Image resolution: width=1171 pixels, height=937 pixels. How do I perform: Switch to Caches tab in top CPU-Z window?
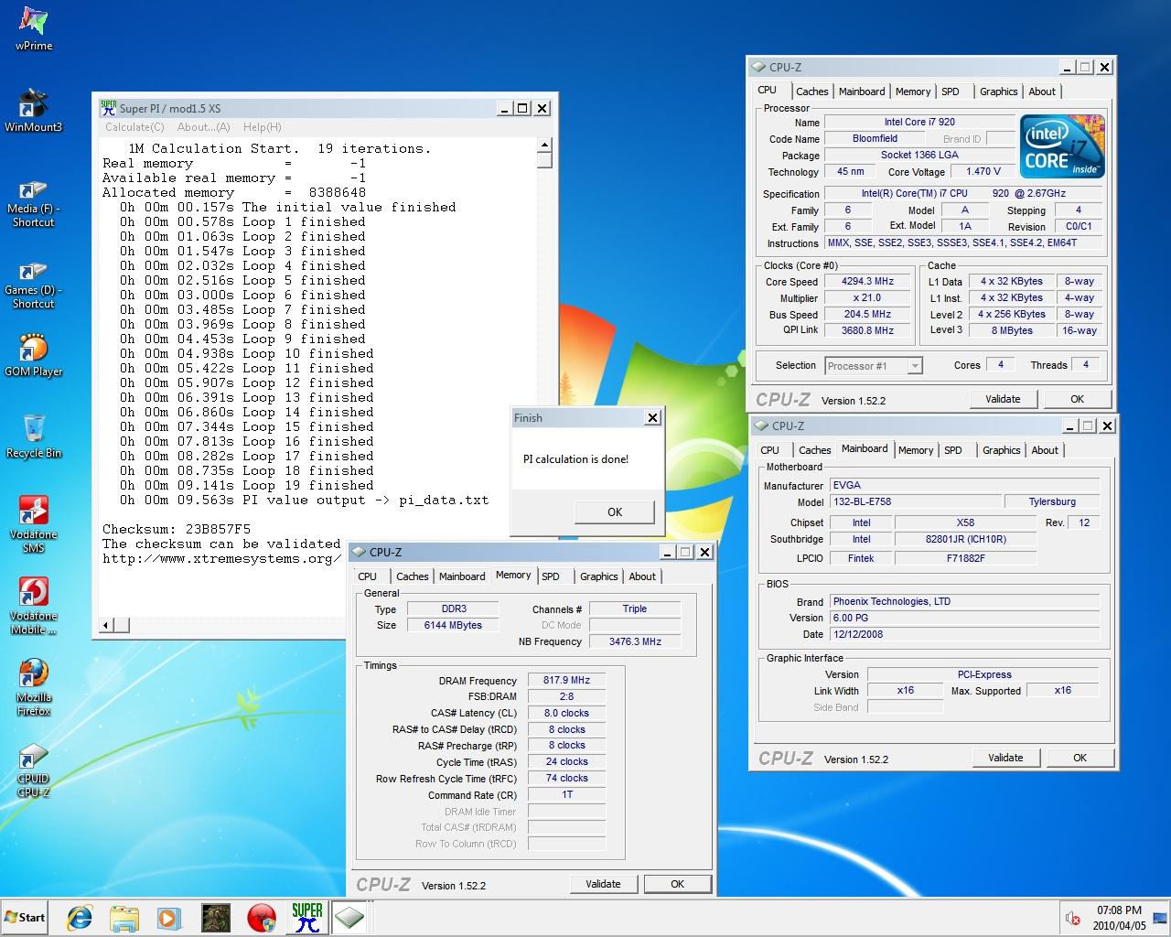[811, 92]
